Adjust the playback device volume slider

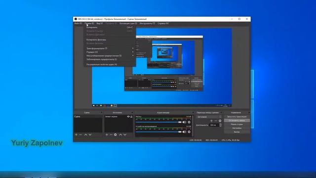(158, 132)
